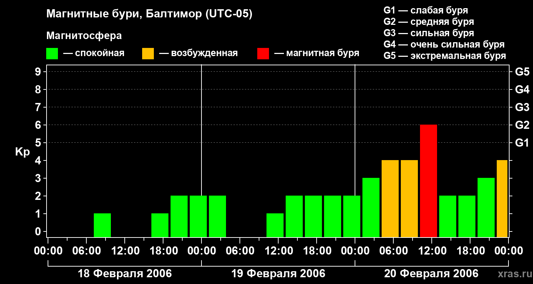This screenshot has height=284, width=533.
Task: Click the '20 Февраля 2006' date label
Action: click(431, 274)
